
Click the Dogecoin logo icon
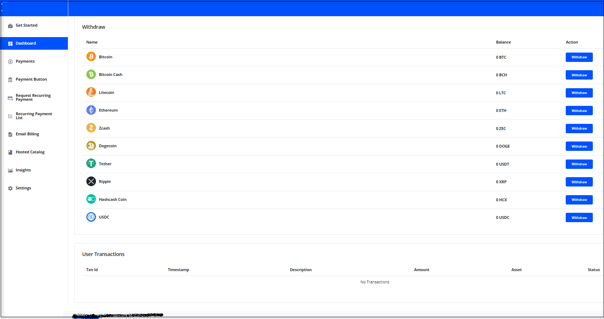click(91, 146)
